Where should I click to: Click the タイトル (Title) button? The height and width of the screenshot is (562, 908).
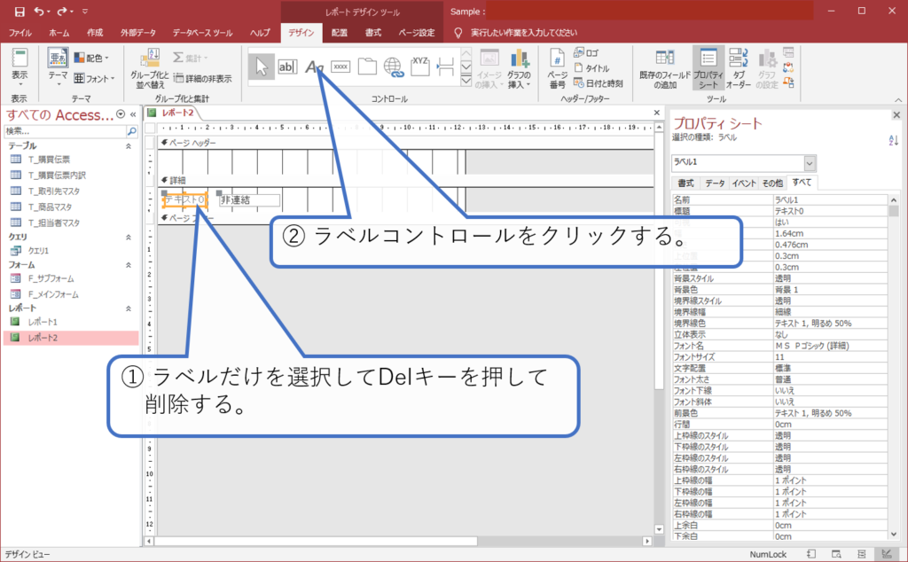click(591, 68)
